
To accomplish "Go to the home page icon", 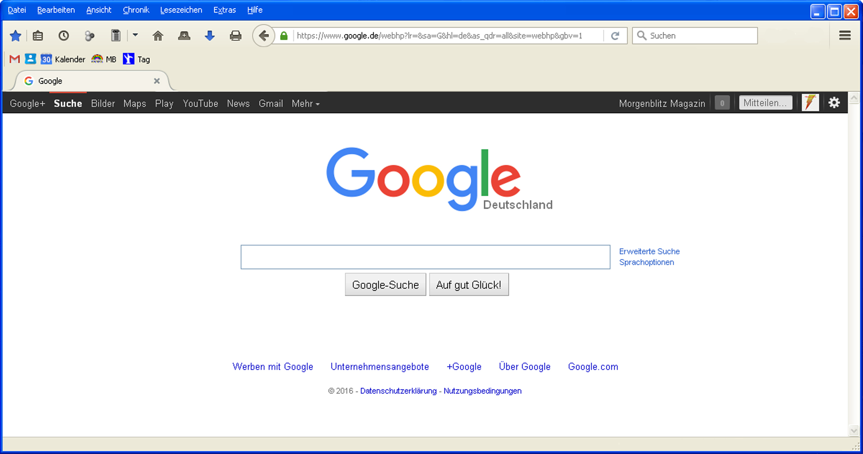I will tap(158, 36).
